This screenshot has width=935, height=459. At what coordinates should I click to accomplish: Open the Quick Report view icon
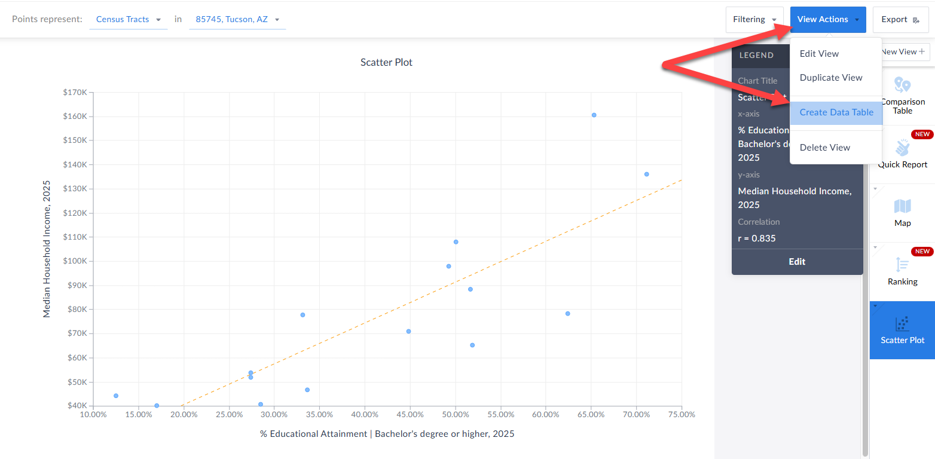902,148
